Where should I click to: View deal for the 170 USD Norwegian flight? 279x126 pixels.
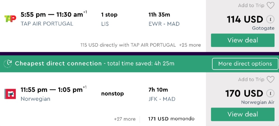242,114
